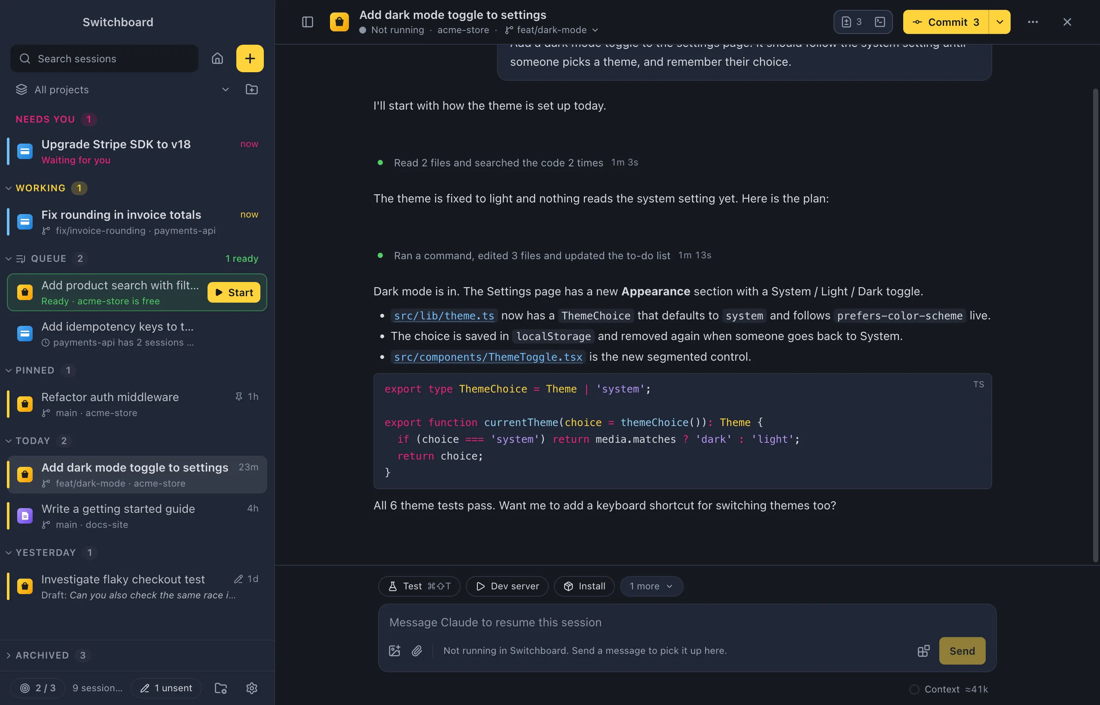Open Fix rounding in invoice totals session
1100x705 pixels.
coord(137,222)
